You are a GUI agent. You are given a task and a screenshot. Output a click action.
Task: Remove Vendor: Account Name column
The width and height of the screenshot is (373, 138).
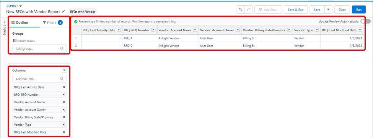point(64,102)
